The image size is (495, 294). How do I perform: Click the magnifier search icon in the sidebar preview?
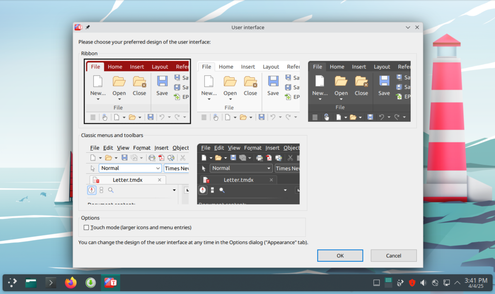[111, 190]
